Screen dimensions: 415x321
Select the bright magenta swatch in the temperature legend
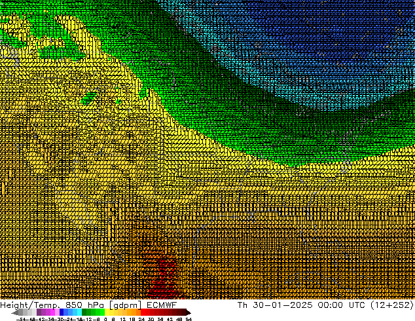click(x=52, y=312)
